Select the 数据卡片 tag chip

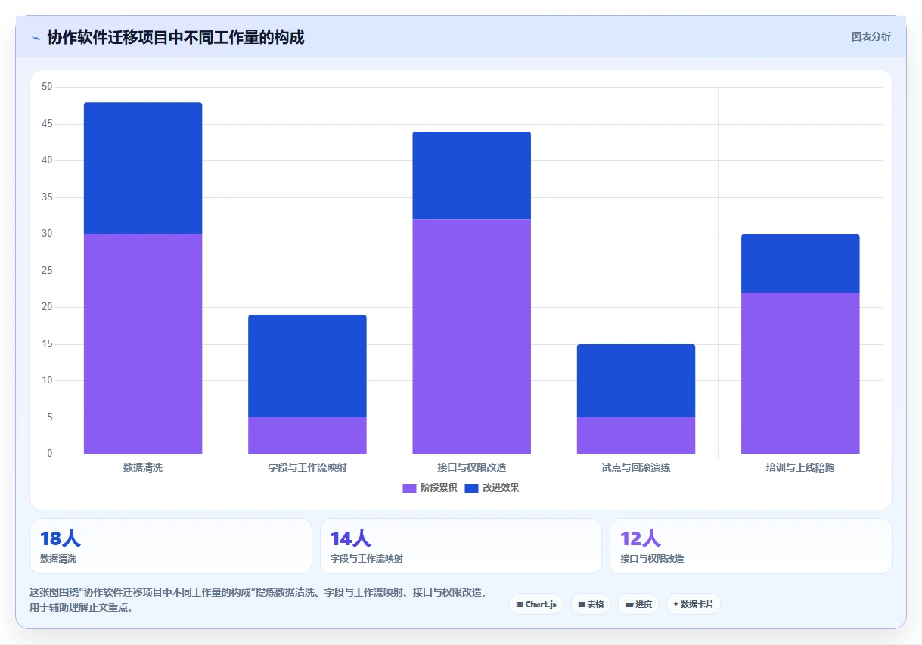point(694,604)
